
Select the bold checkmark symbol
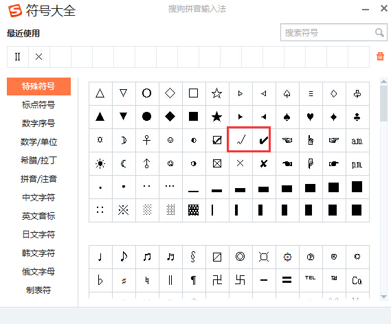click(x=264, y=140)
